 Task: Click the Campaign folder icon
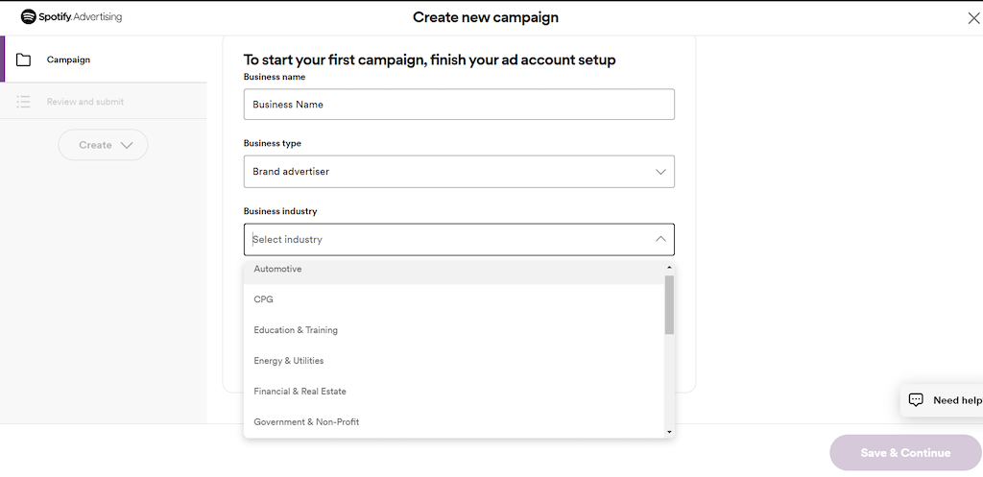(23, 60)
